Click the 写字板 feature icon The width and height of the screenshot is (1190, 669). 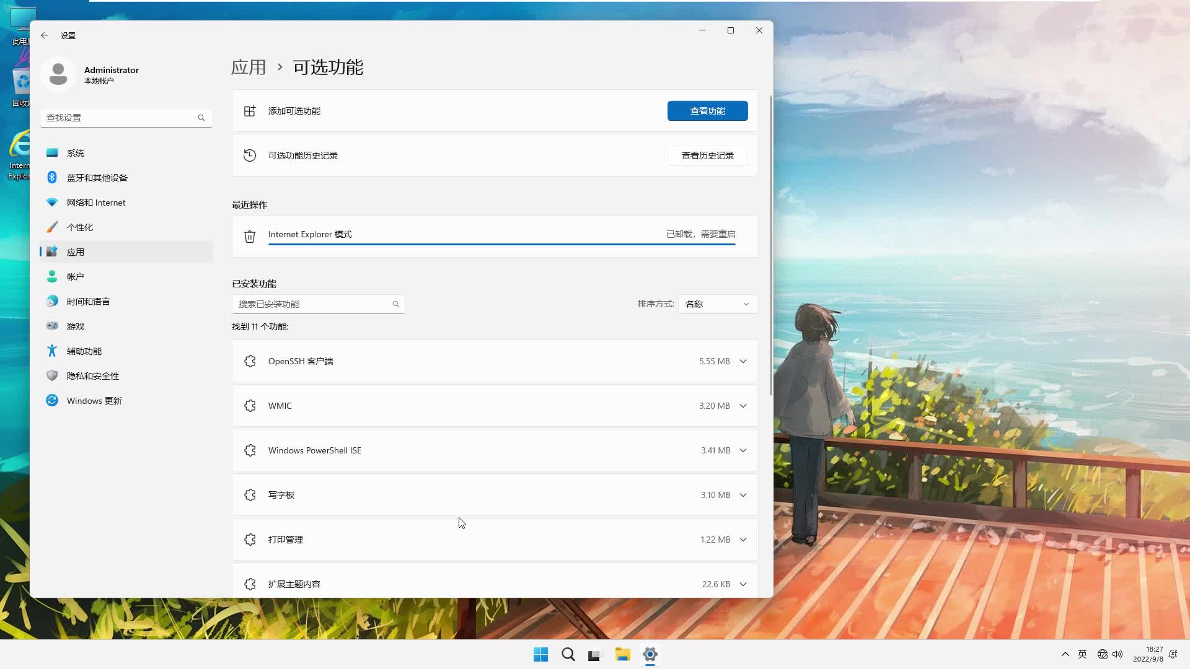pos(250,495)
